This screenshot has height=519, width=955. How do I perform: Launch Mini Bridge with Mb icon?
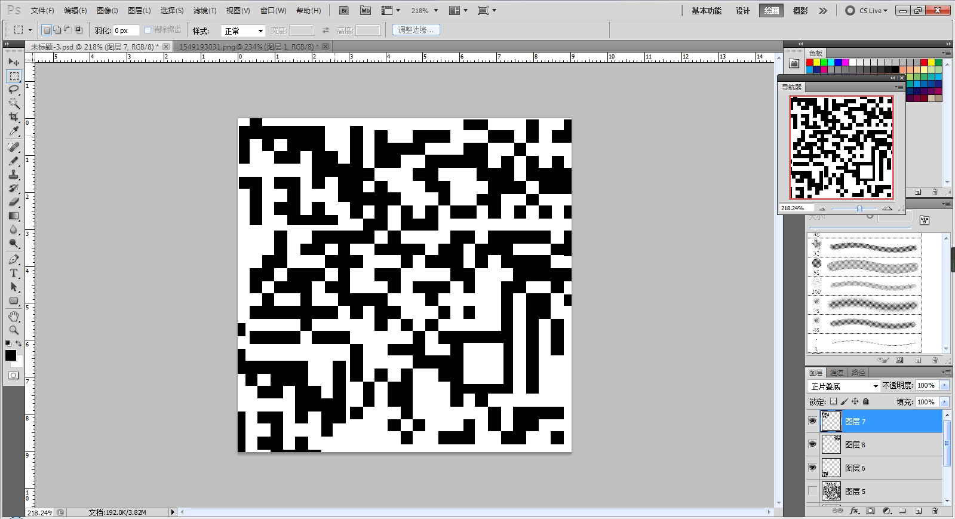(x=366, y=11)
